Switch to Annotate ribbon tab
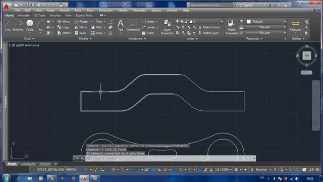 click(24, 16)
